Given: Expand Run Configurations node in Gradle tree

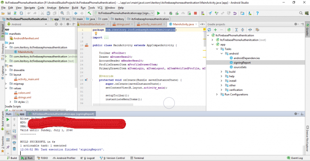Looking at the screenshot, I should pos(217,94).
